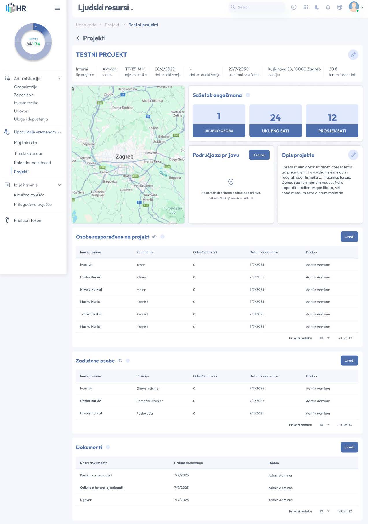368x524 pixels.
Task: Open rows-per-page dropdown in Dokumenti table
Action: pyautogui.click(x=324, y=511)
